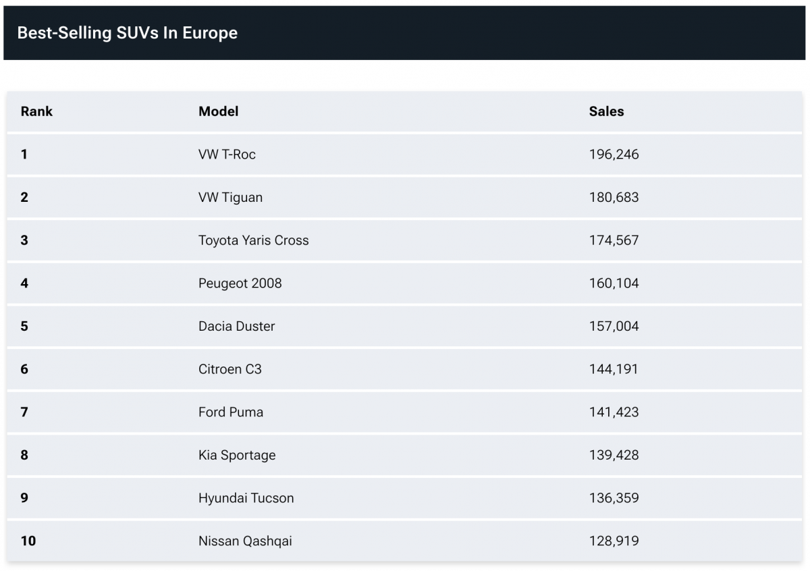Select the Nissan Qashqai model cell
The width and height of the screenshot is (810, 571).
[x=245, y=541]
